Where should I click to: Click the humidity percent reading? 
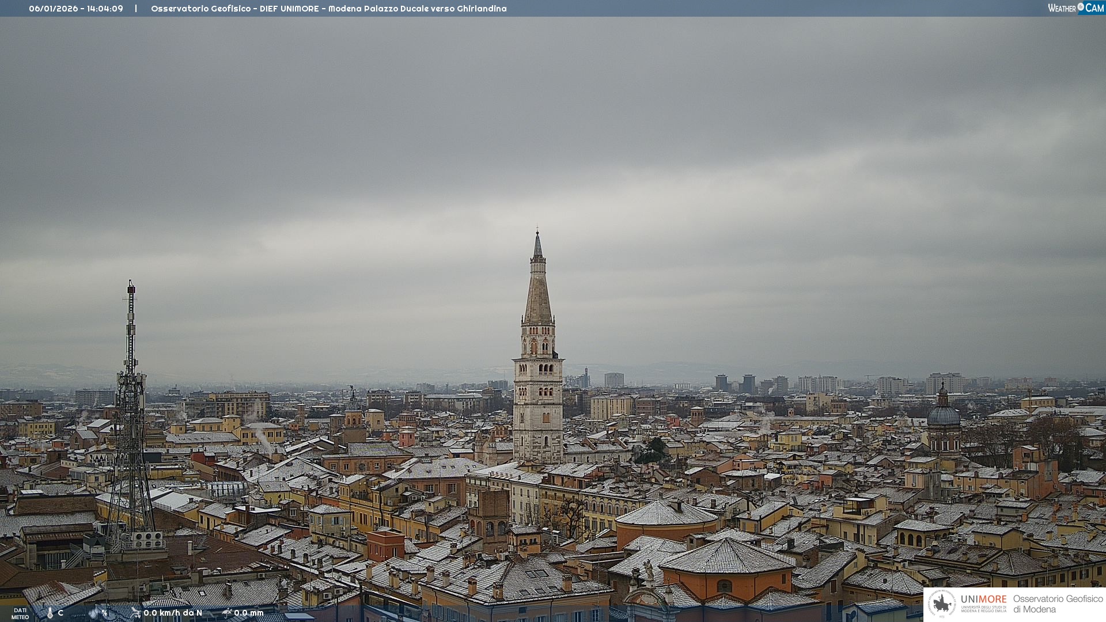coord(104,613)
